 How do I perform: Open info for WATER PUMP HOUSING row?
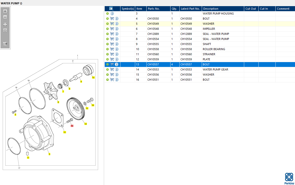[112, 13]
